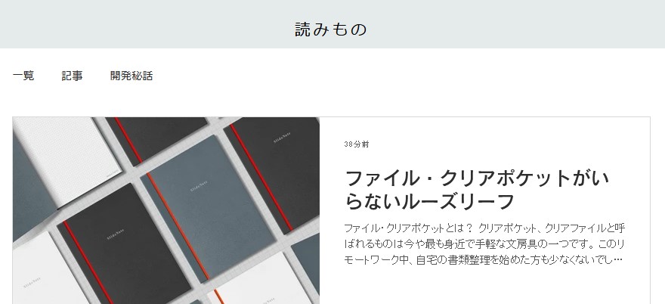Switch to the 記事 tab

72,76
